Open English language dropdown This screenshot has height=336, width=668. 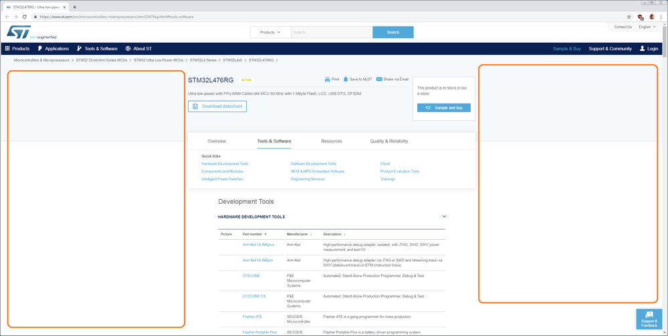(x=647, y=27)
